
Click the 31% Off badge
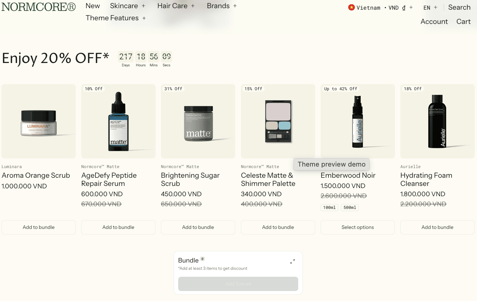coord(173,89)
